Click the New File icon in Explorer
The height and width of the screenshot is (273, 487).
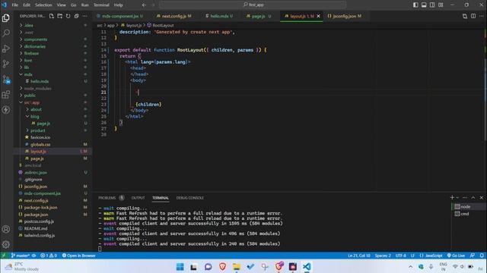click(52, 16)
